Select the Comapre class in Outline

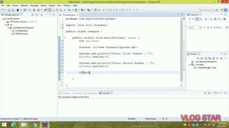click(x=200, y=65)
